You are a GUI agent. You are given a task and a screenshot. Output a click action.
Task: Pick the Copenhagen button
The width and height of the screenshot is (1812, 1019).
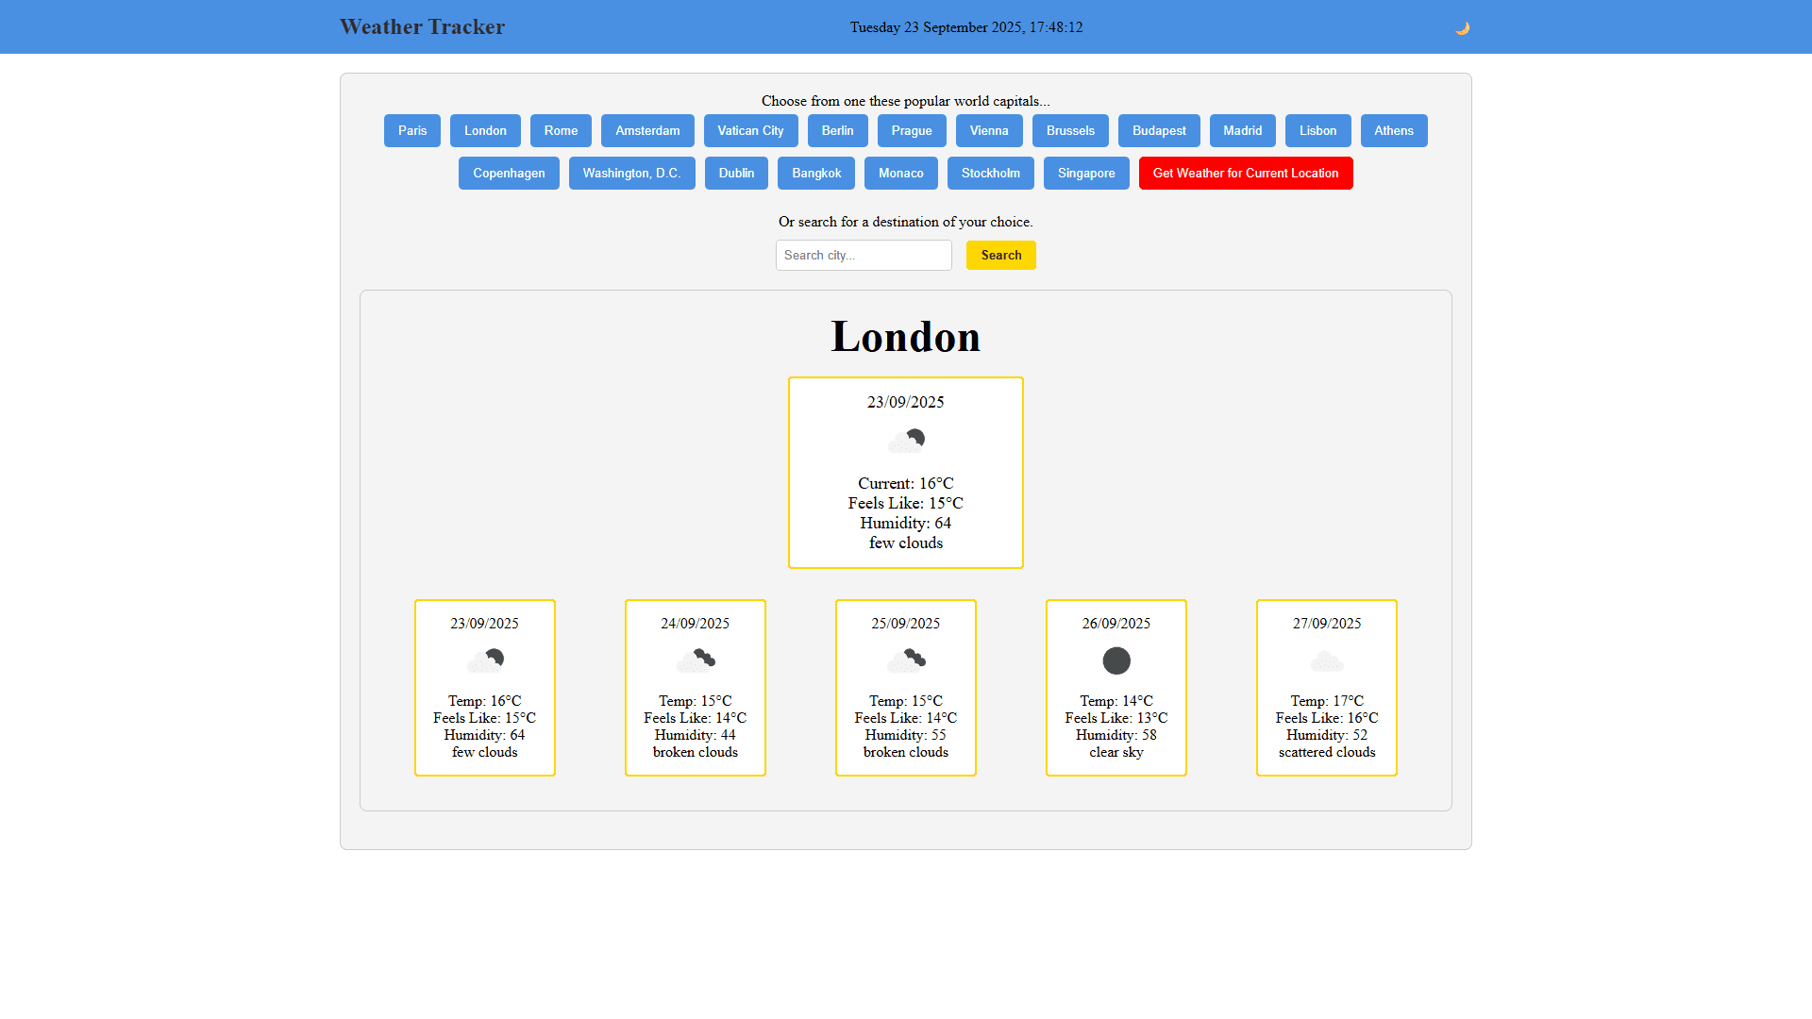(509, 174)
